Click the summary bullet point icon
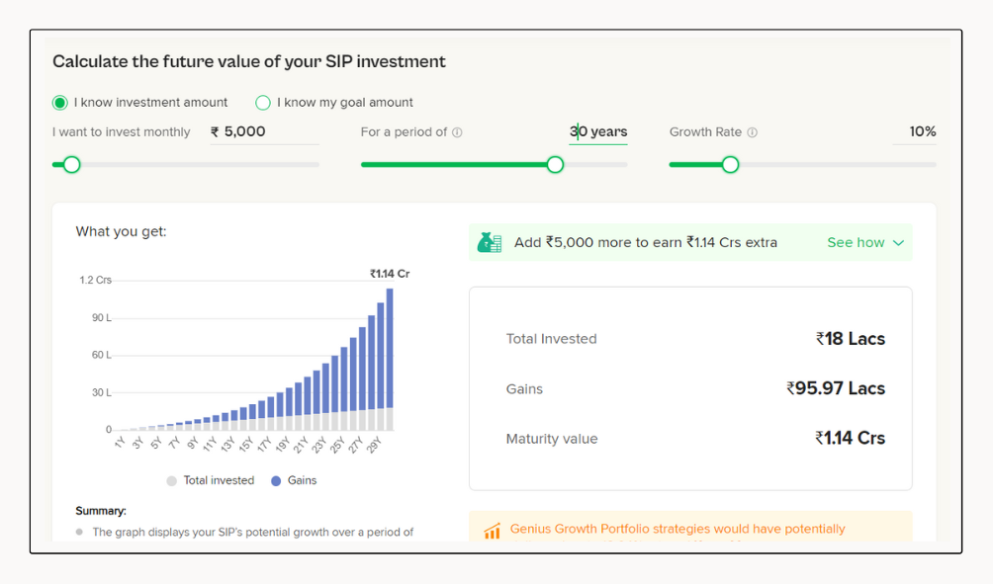Screen dimensions: 993x584 click(80, 532)
